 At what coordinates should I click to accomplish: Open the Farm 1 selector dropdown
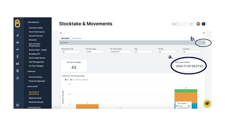(182, 24)
